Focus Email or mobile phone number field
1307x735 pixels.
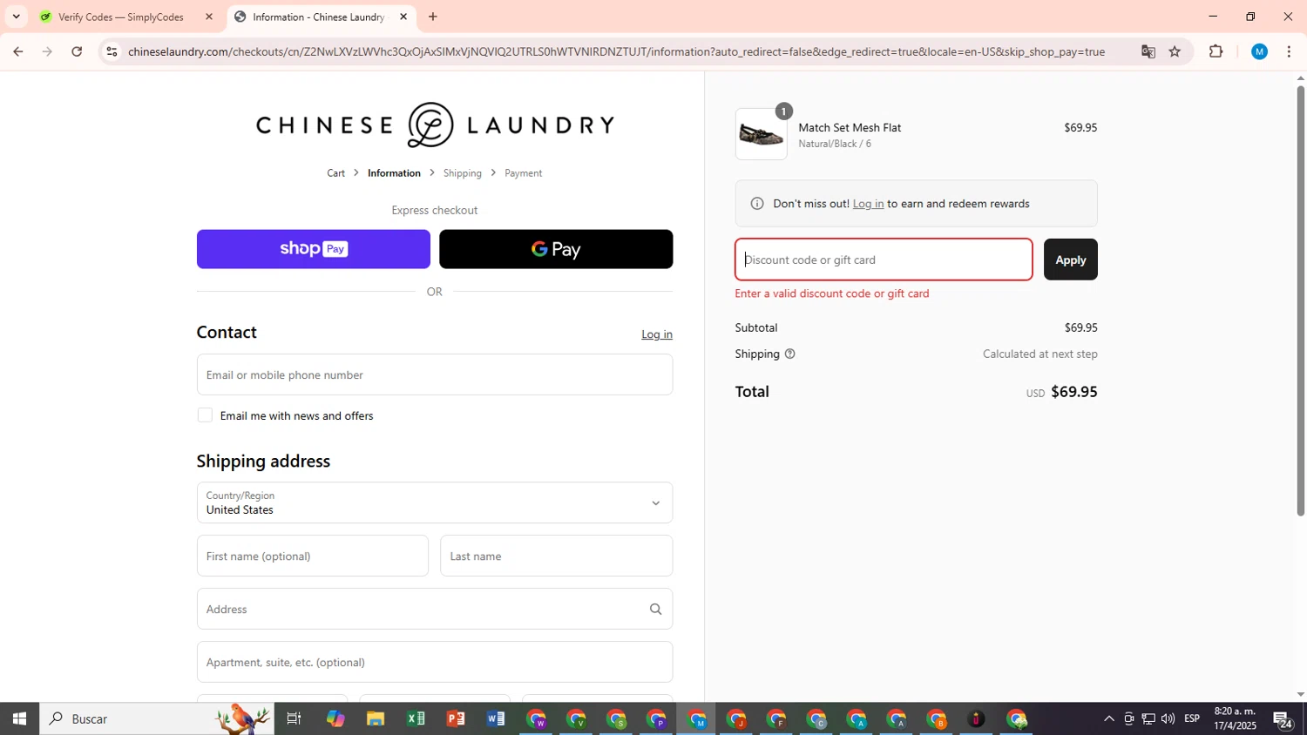435,374
